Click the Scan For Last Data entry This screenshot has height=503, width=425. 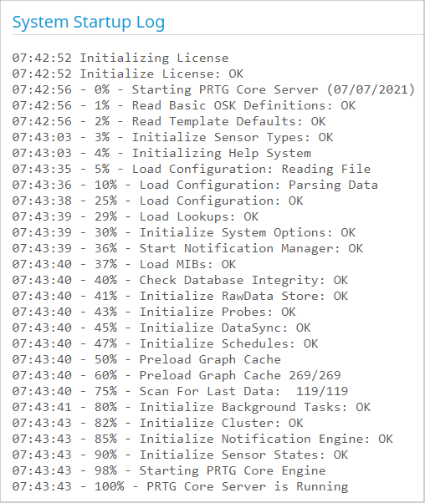(x=180, y=391)
